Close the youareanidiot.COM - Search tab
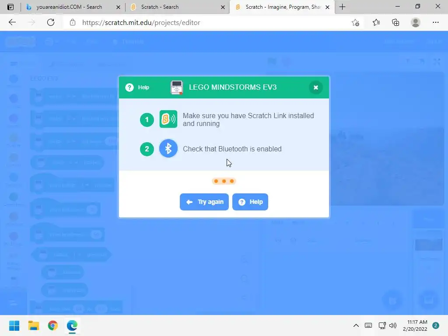Image resolution: width=448 pixels, height=336 pixels. tap(118, 7)
